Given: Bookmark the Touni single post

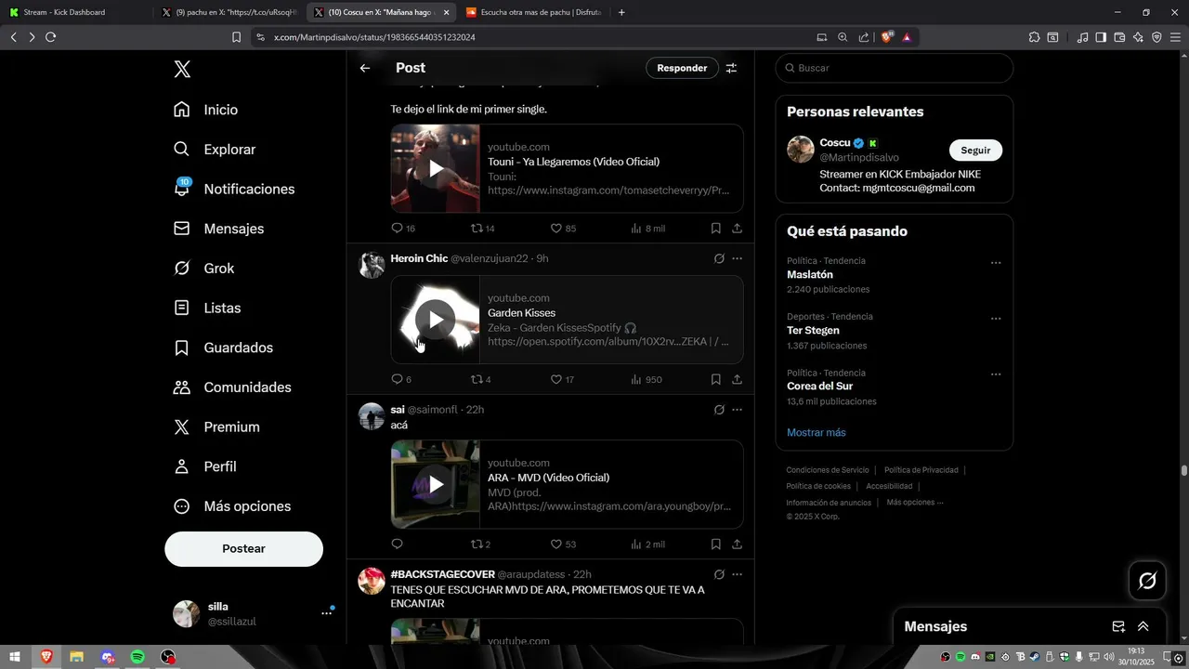Looking at the screenshot, I should pyautogui.click(x=716, y=229).
